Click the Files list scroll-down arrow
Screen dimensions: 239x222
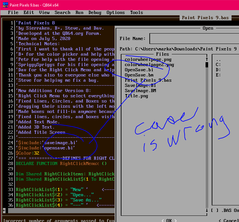point(207,210)
